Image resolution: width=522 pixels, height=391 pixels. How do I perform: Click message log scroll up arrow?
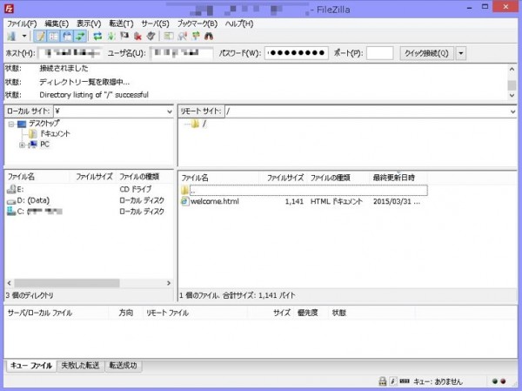tap(512, 69)
